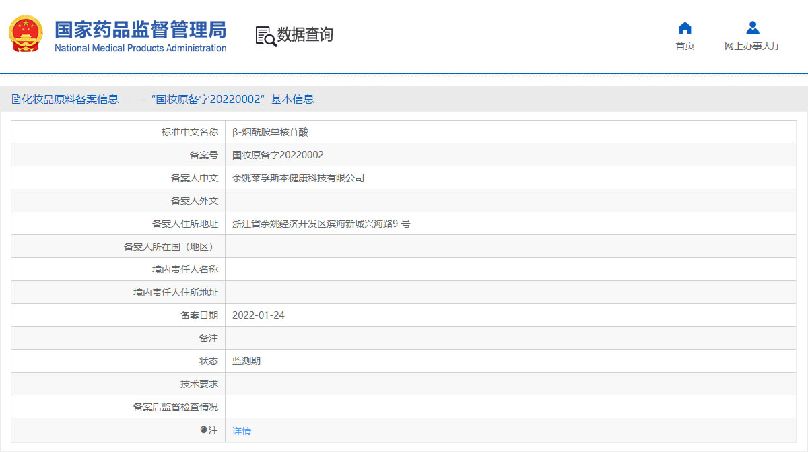The height and width of the screenshot is (452, 808).
Task: Click the 备注 label
Action: pos(209,338)
